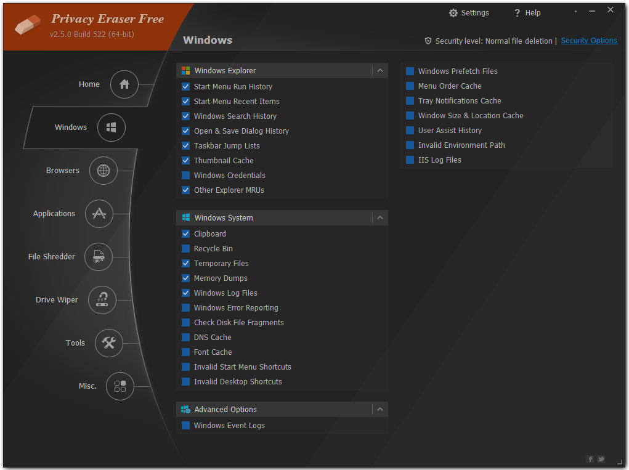Click the Tools wrench icon
The image size is (629, 470).
pyautogui.click(x=108, y=343)
